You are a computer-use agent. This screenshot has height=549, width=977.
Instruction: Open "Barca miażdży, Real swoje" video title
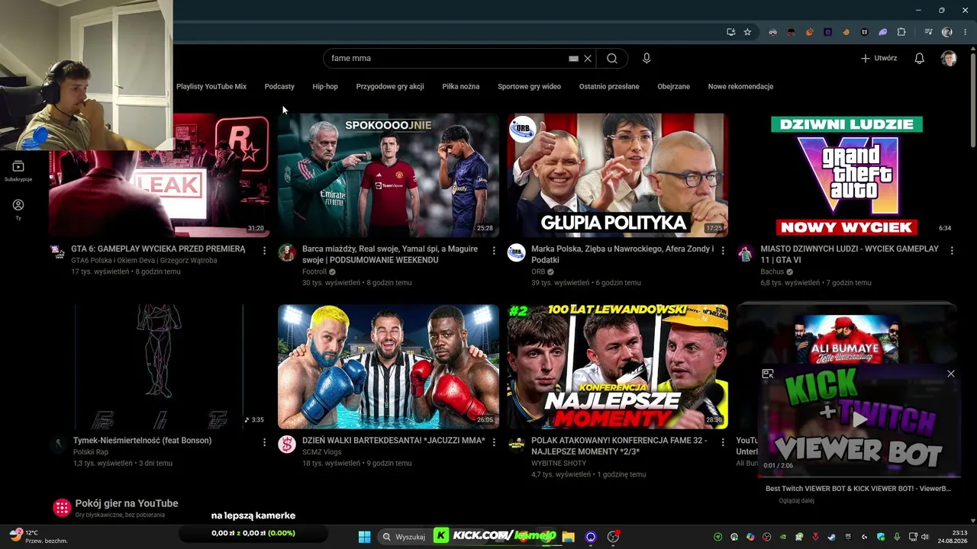point(390,254)
